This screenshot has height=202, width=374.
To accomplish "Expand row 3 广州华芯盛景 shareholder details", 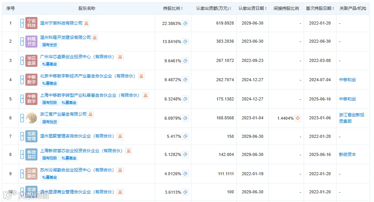I will coord(22,60).
